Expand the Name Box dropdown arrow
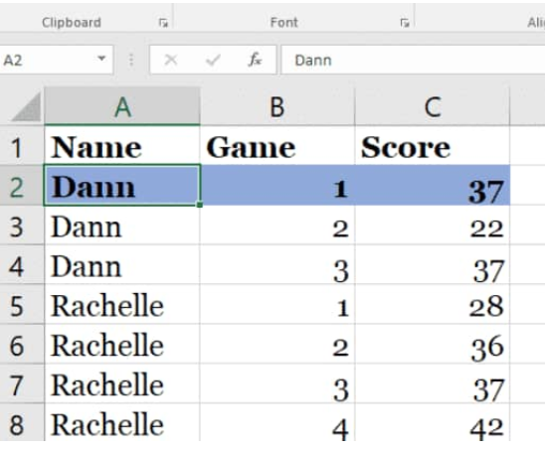Screen dimensions: 545x453 [101, 59]
